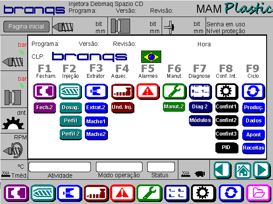
Task: Click the Modo operação field
Action: (119, 167)
